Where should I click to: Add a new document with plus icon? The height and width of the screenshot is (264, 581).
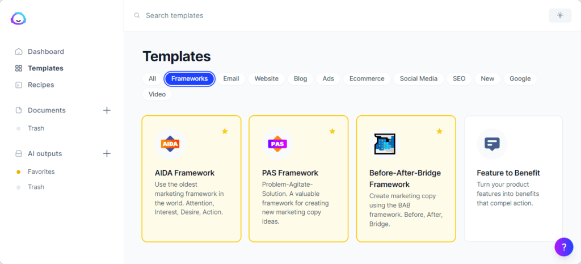(107, 110)
